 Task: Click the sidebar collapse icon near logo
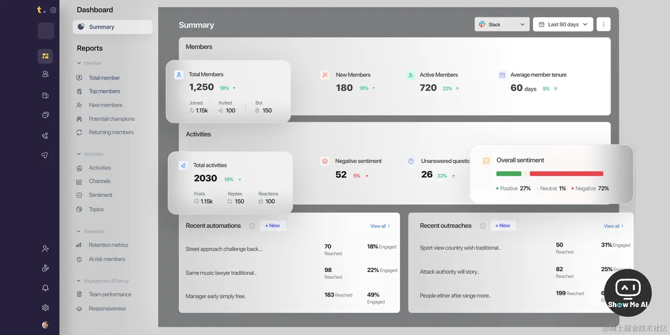(53, 10)
